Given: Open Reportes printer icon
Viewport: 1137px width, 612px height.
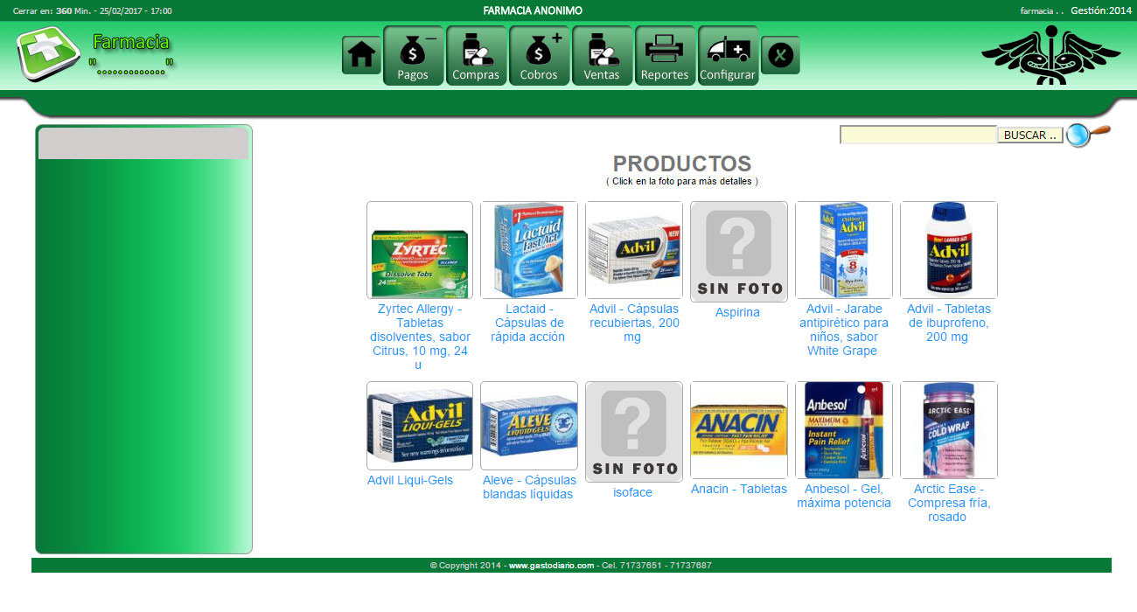Looking at the screenshot, I should click(665, 56).
